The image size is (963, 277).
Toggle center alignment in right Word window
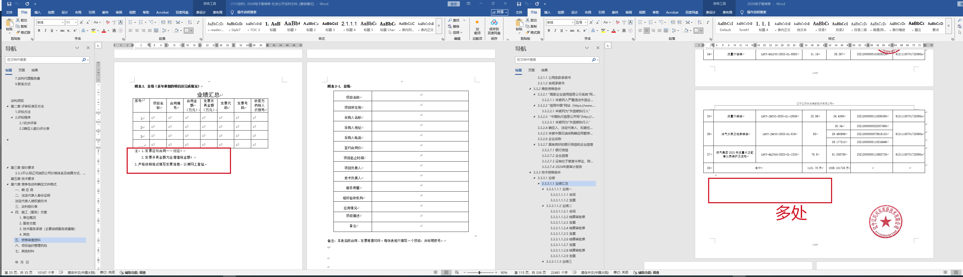[x=647, y=31]
